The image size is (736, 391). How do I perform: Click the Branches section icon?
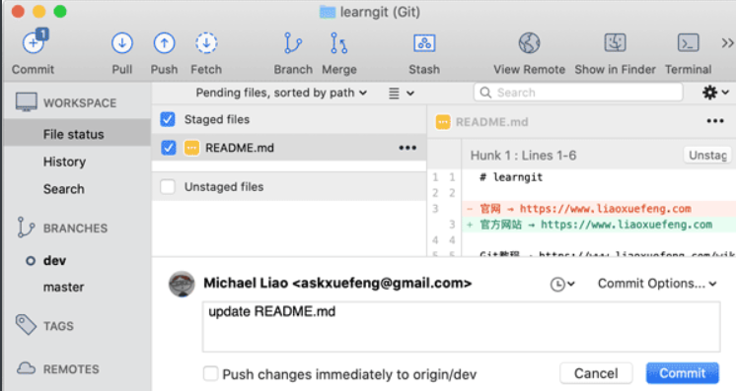26,228
